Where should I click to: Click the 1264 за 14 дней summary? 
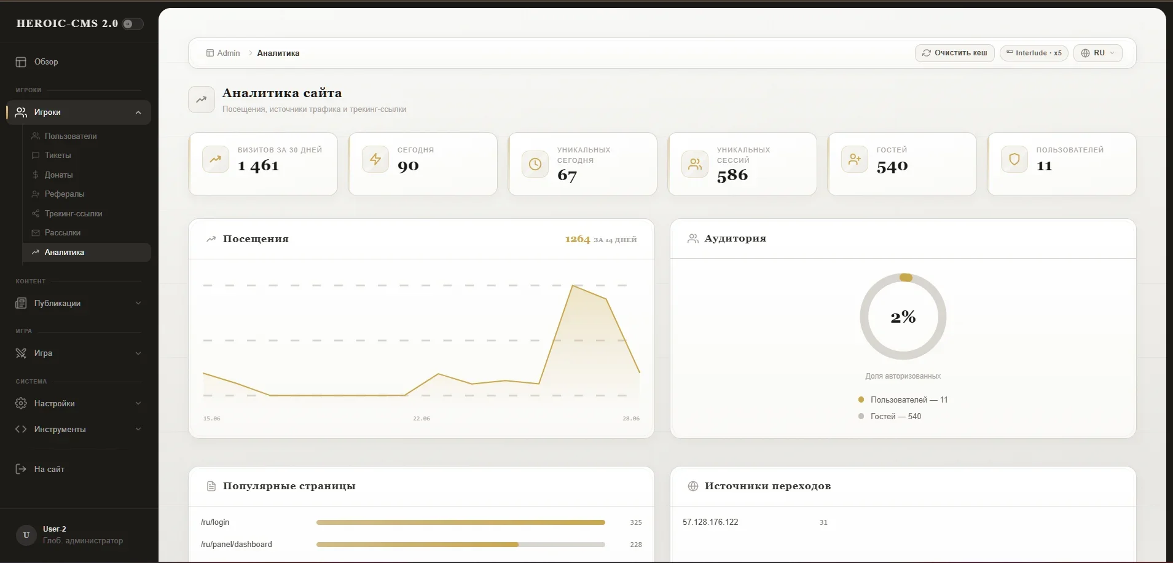[x=601, y=240]
